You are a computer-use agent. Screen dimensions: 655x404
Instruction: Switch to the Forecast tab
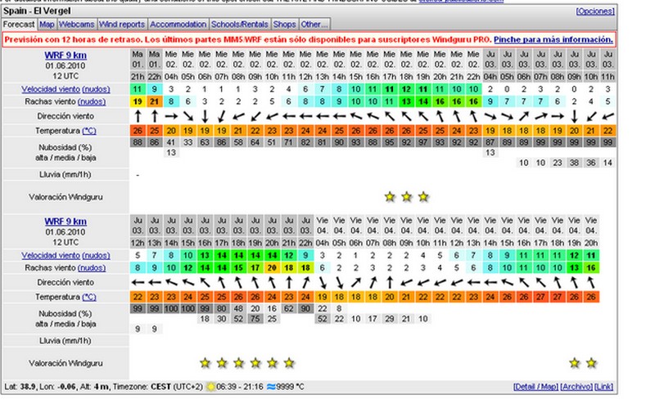click(19, 25)
